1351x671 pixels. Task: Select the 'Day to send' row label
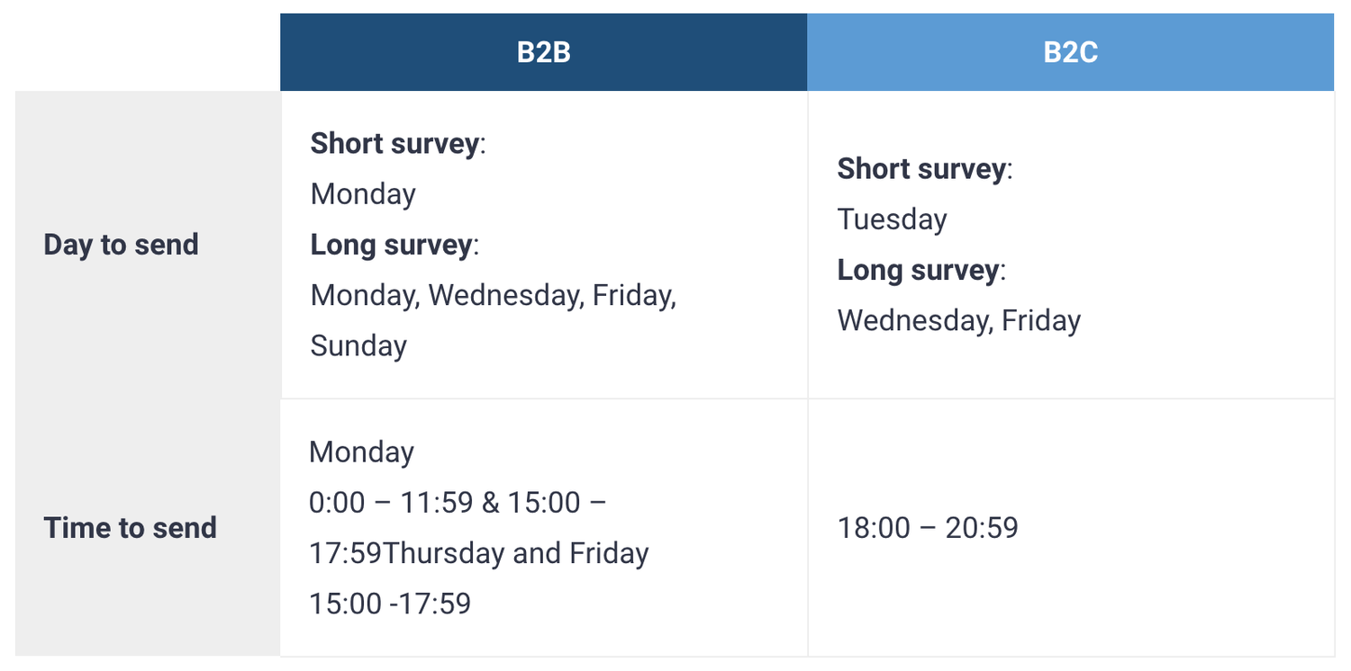[x=121, y=245]
